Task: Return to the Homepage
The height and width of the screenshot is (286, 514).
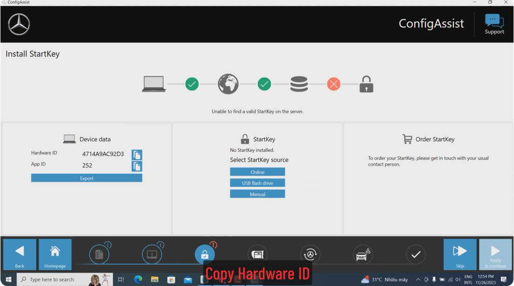Action: (55, 254)
